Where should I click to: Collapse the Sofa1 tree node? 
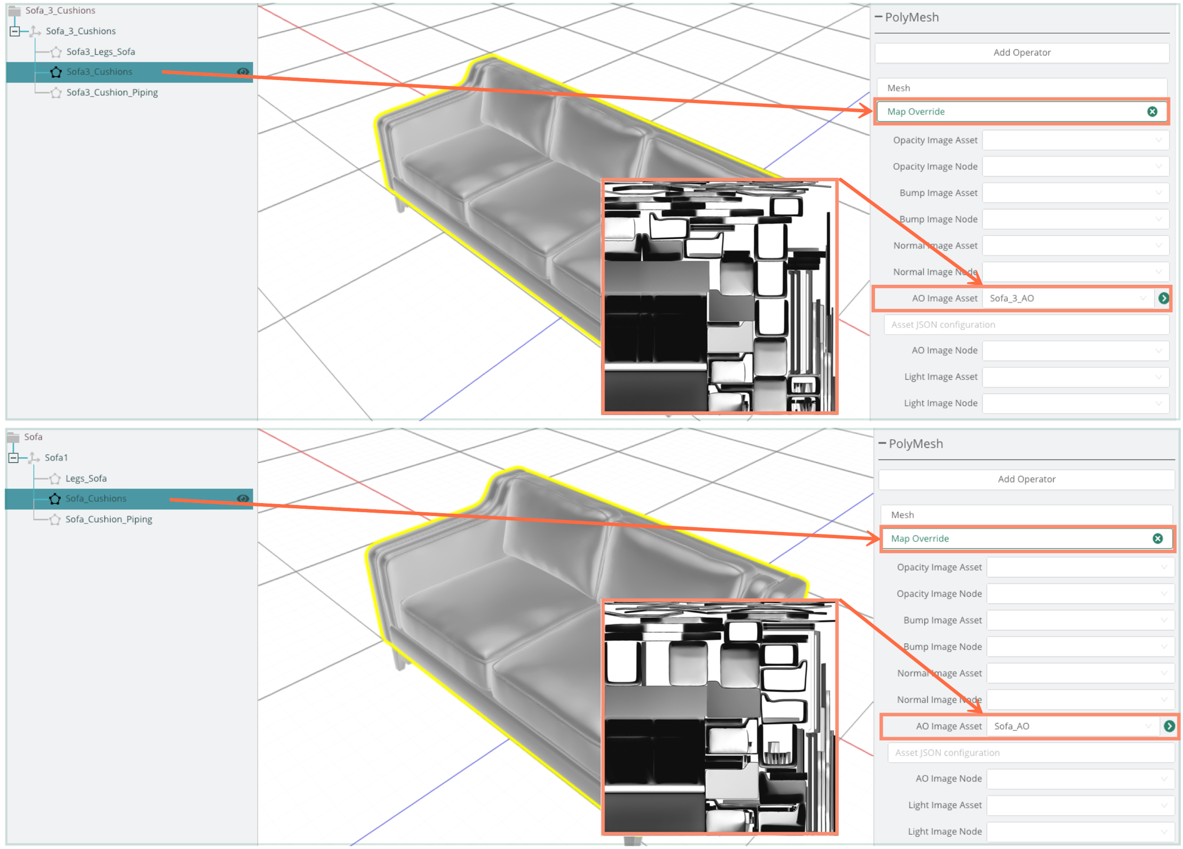(14, 458)
